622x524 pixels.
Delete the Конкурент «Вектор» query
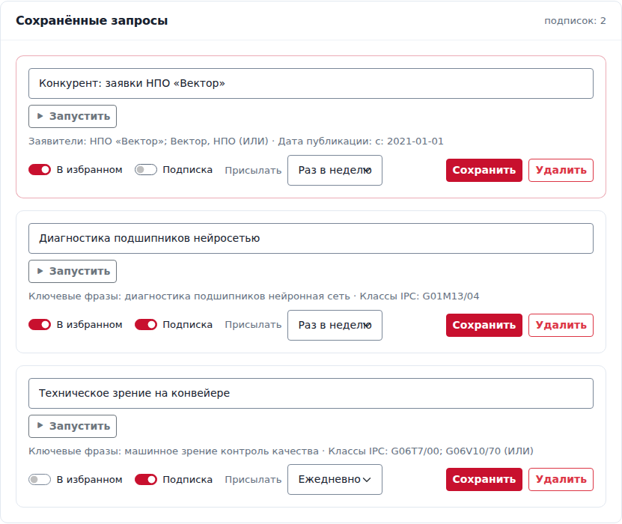561,170
